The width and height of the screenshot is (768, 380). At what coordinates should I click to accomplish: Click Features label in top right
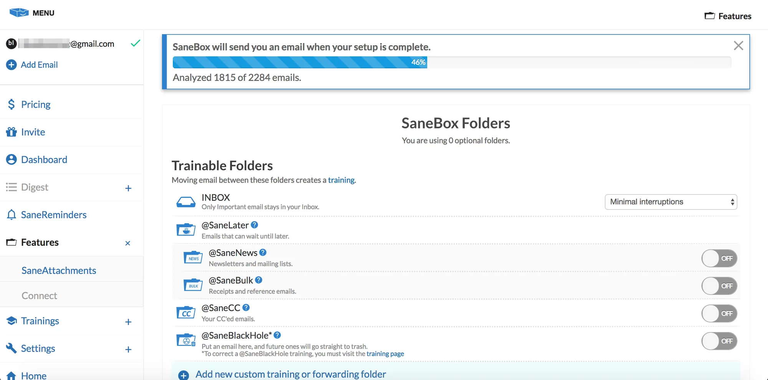735,16
